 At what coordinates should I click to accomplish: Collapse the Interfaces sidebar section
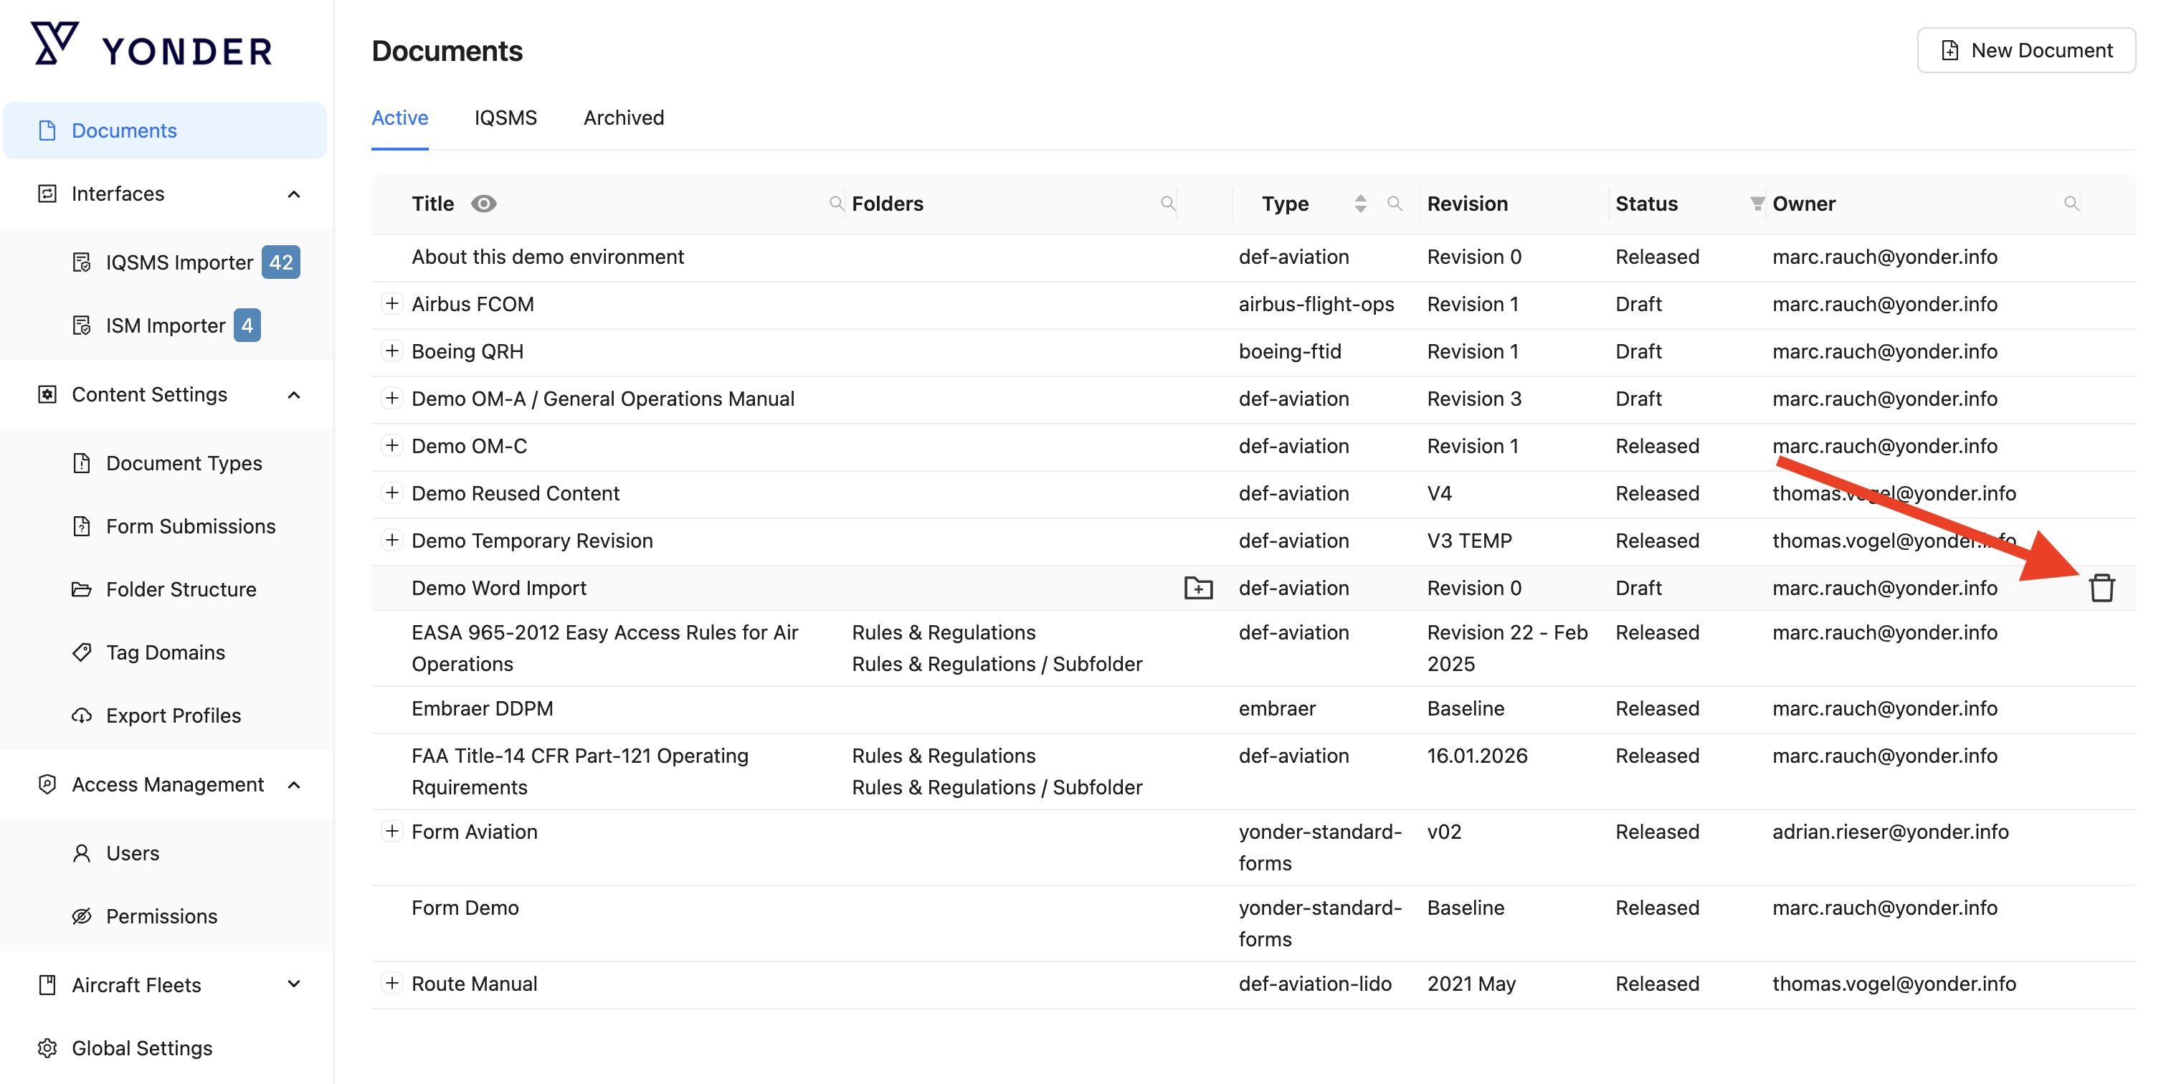click(294, 194)
